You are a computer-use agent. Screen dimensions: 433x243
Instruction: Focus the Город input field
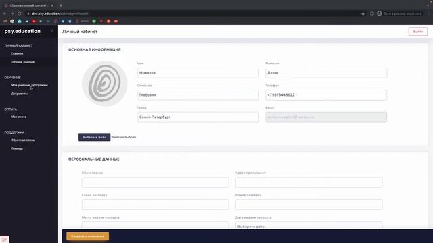(x=198, y=117)
